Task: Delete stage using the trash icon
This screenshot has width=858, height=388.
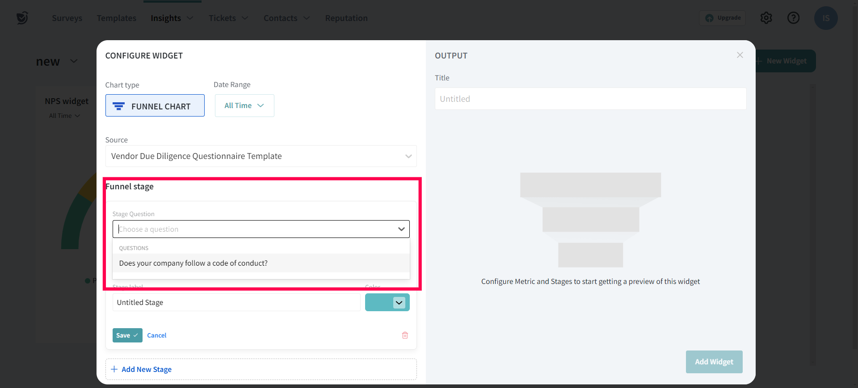Action: pyautogui.click(x=405, y=335)
